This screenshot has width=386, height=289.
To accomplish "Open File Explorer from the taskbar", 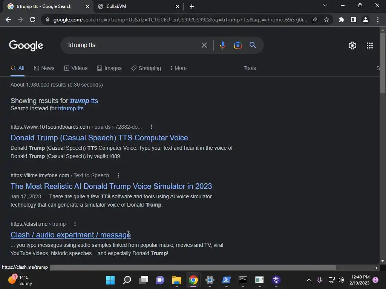I will (176, 280).
